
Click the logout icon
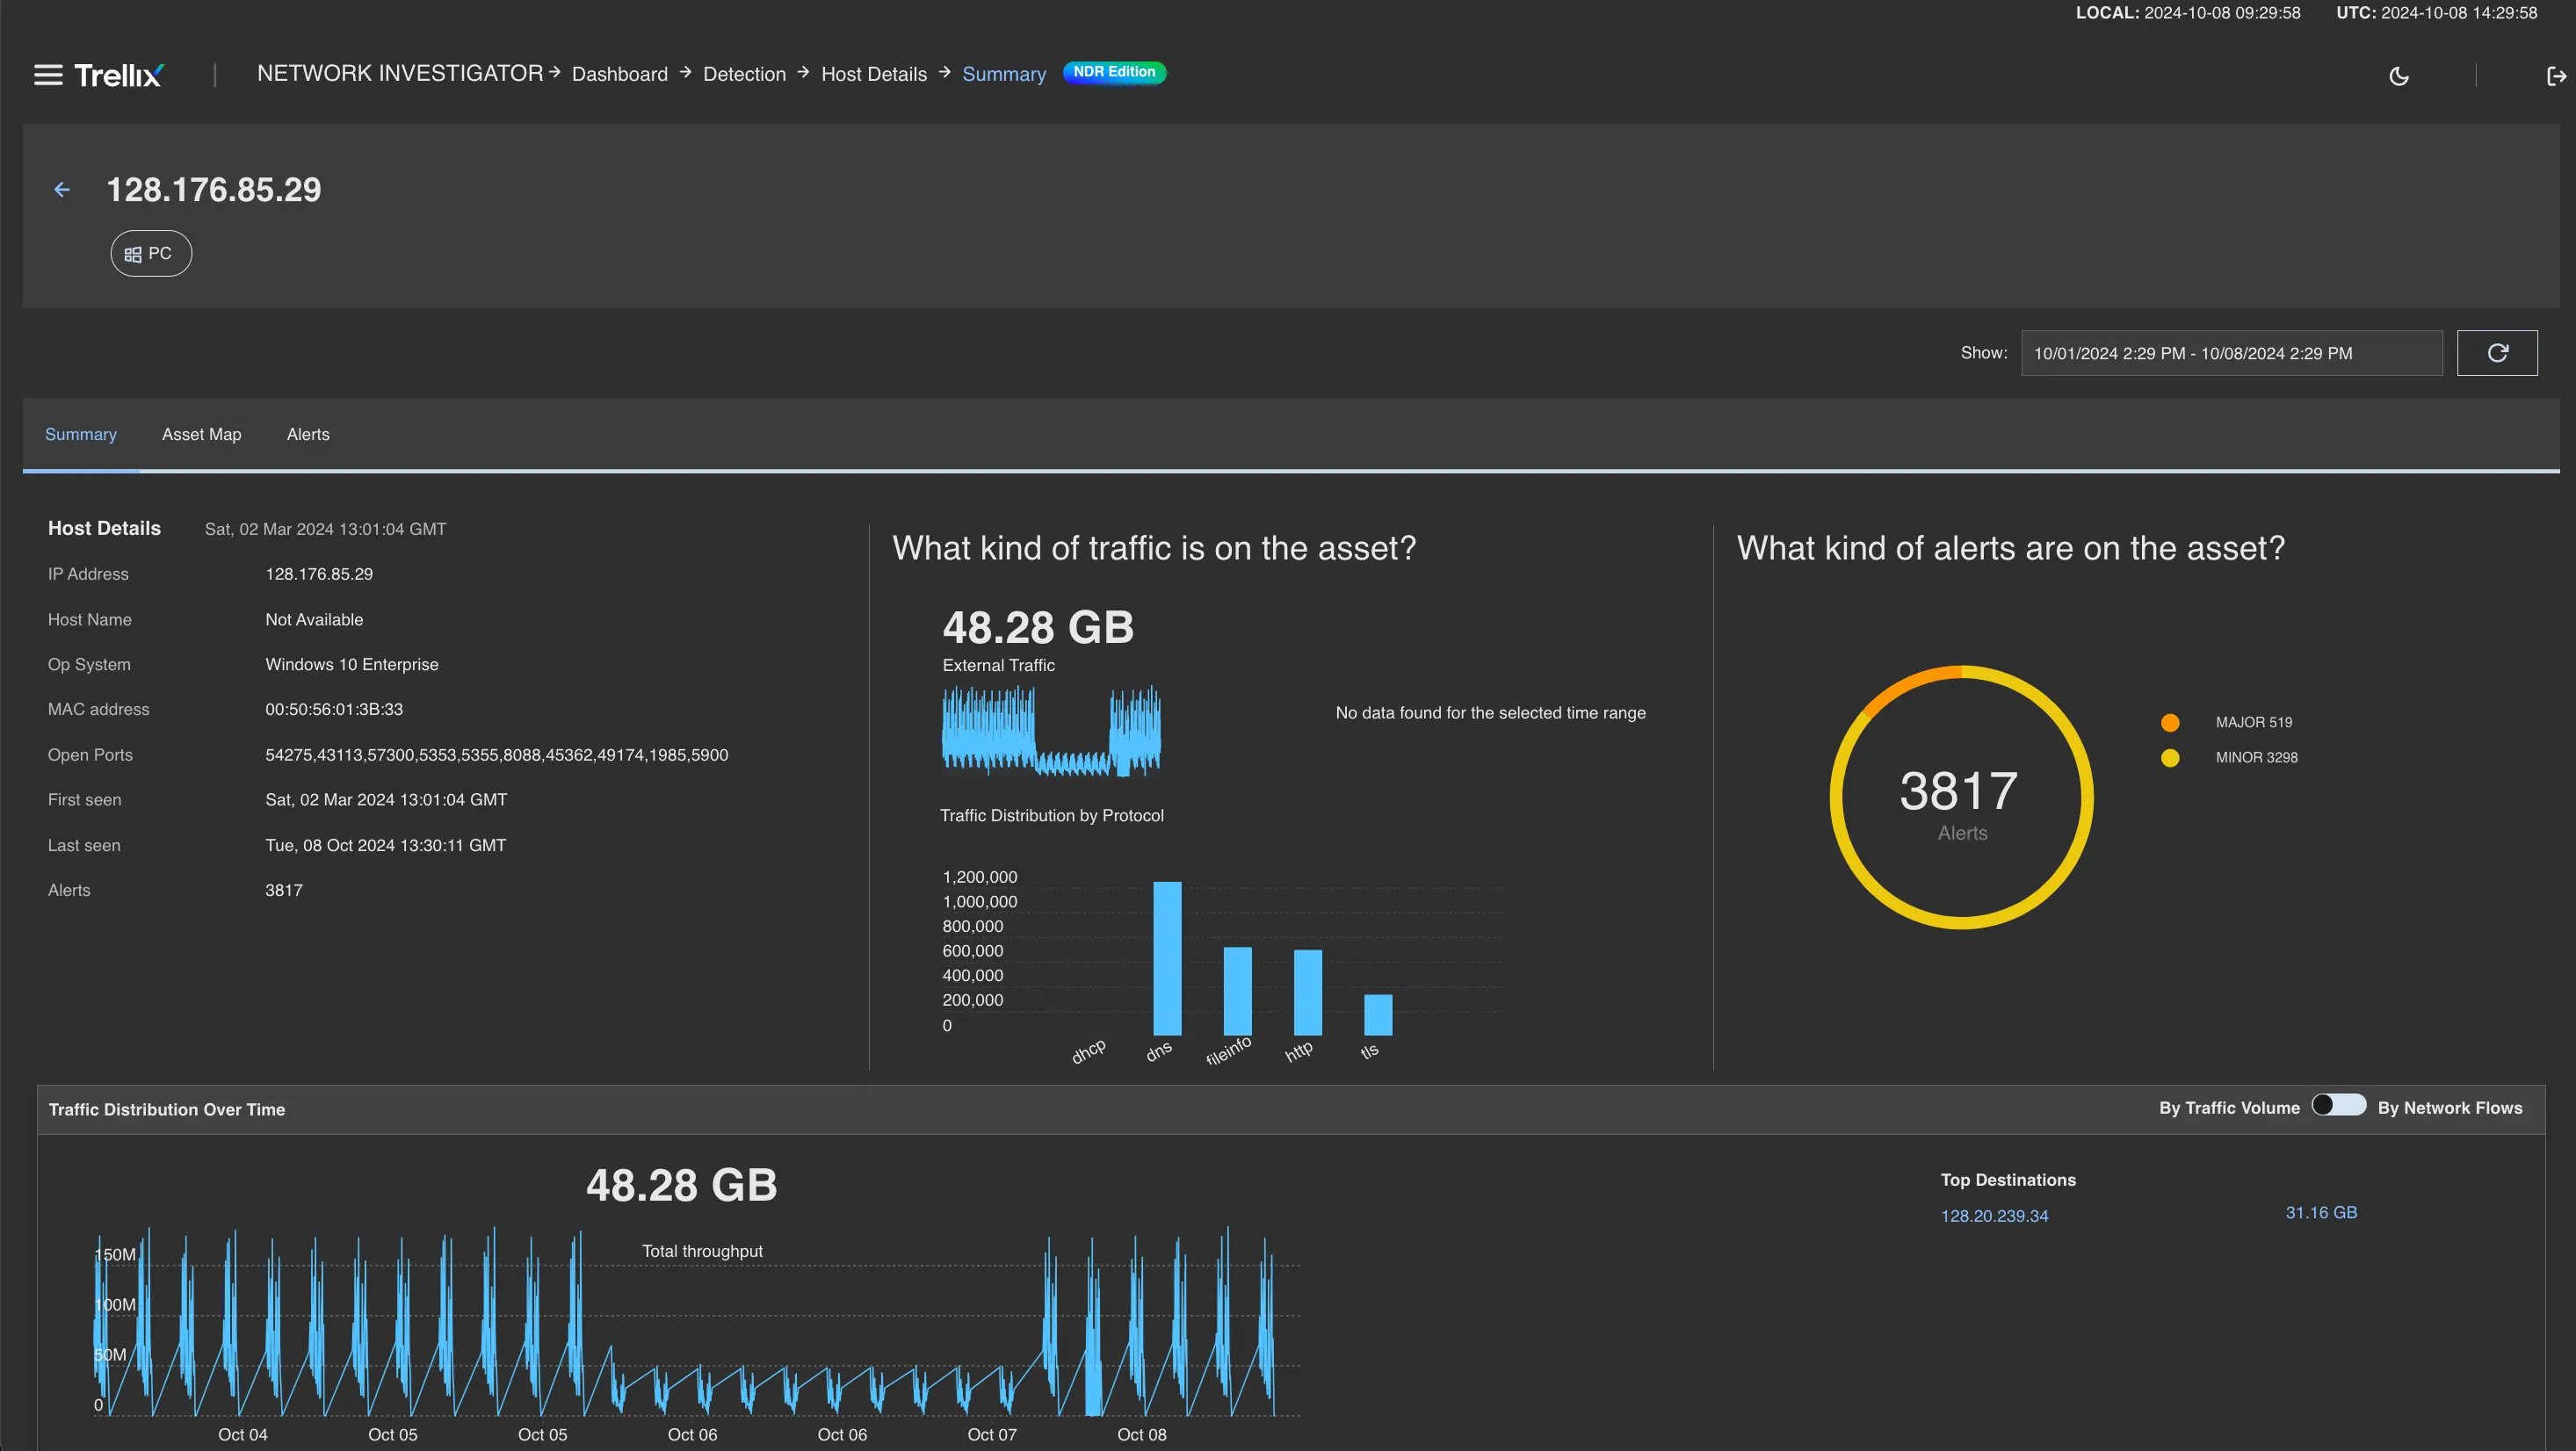[2555, 76]
